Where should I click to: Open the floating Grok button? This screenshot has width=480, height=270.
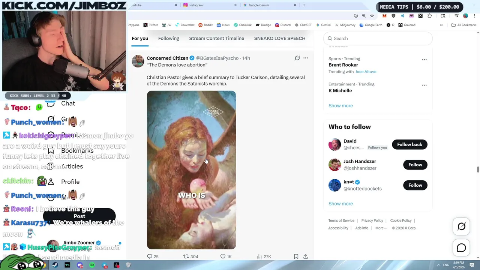tap(461, 226)
